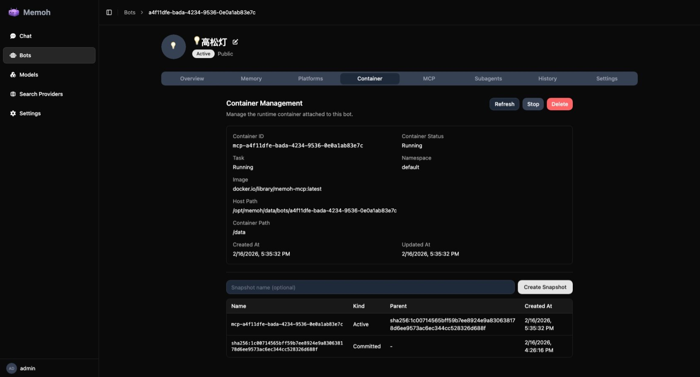Focus the Snapshot name input field
The height and width of the screenshot is (377, 700).
point(370,288)
